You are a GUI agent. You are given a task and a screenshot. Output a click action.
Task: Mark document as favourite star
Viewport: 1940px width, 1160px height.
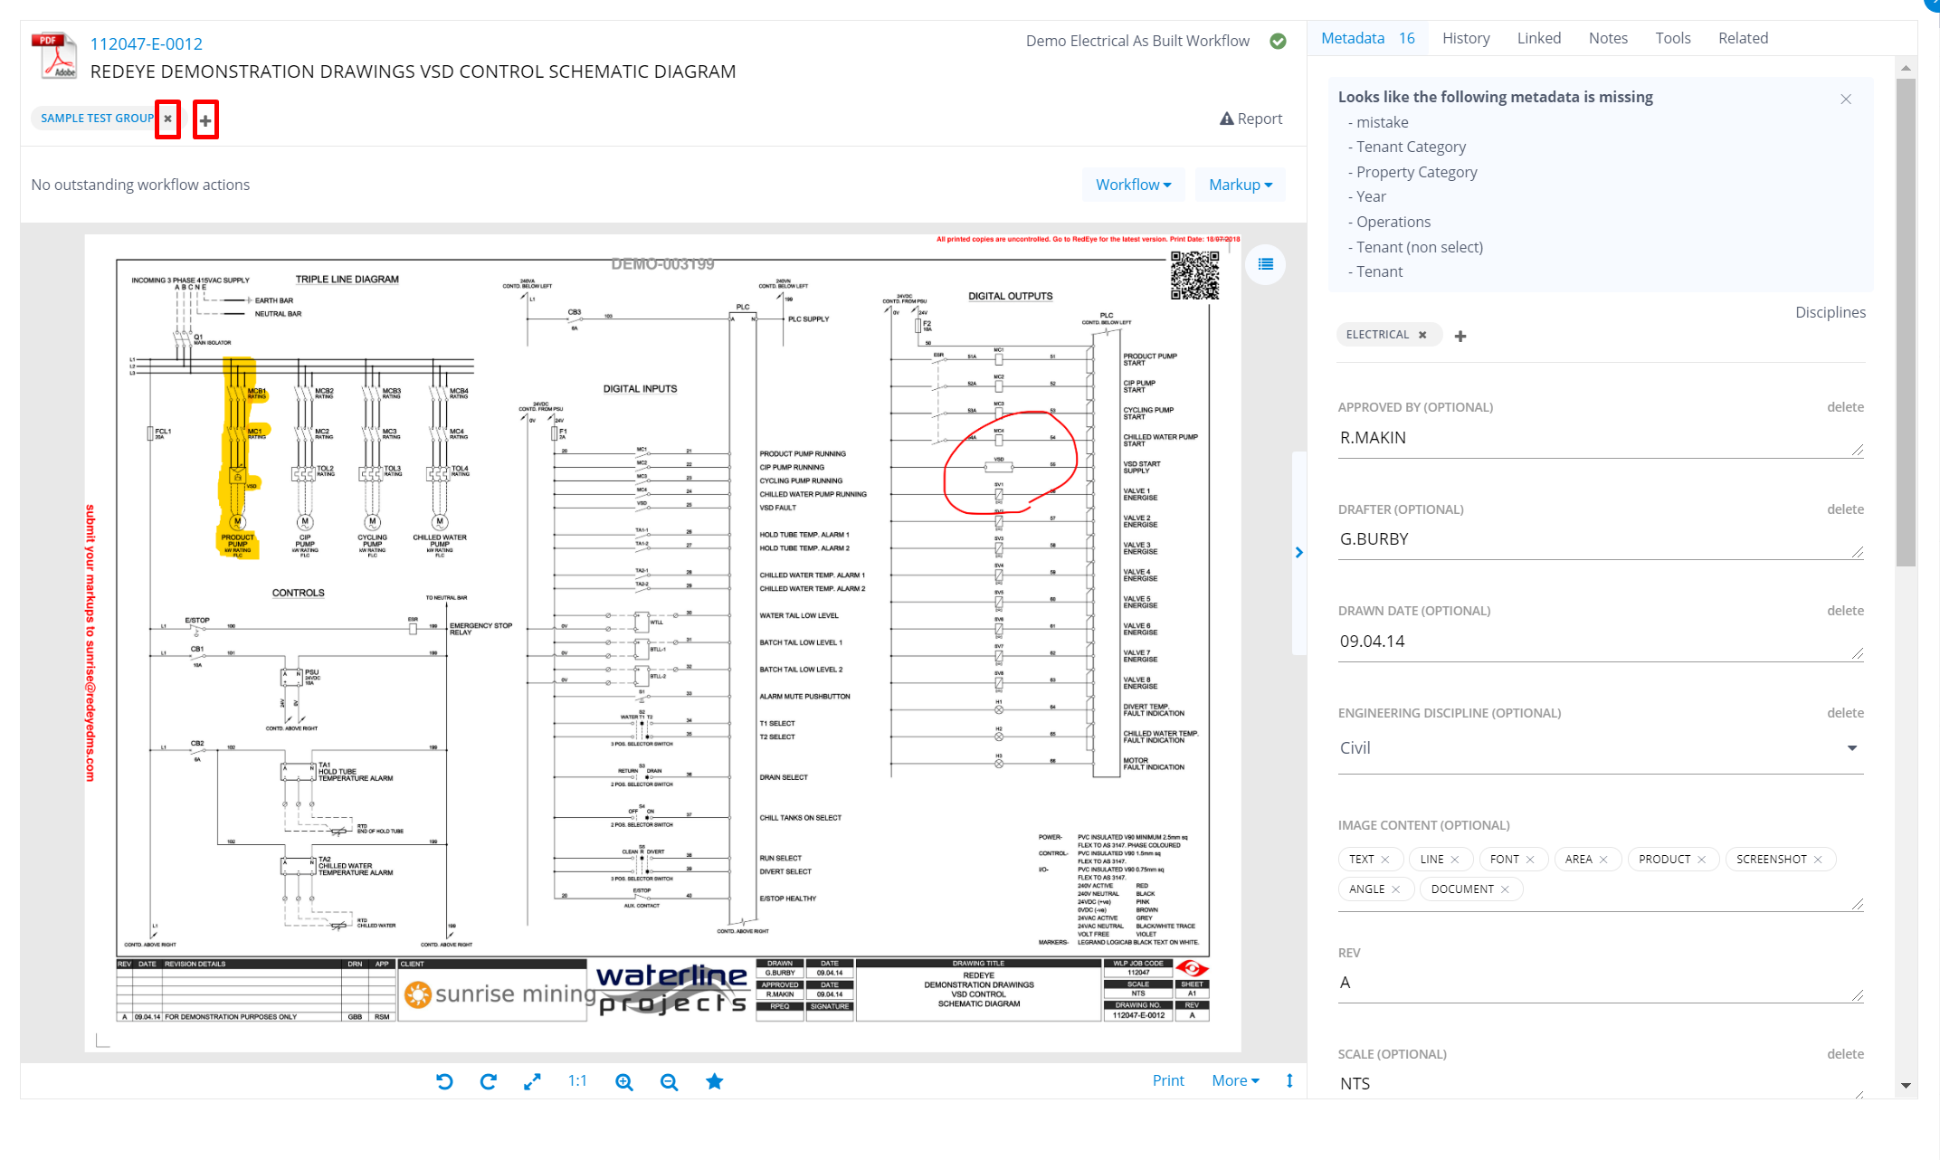(714, 1081)
